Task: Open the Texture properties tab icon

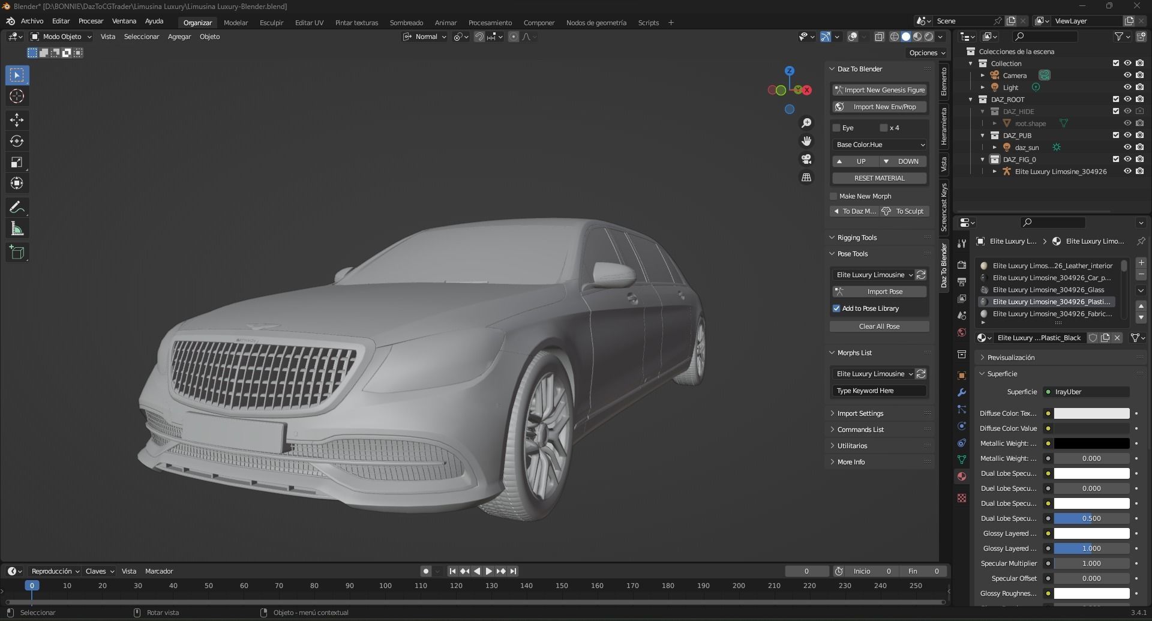Action: [x=962, y=498]
